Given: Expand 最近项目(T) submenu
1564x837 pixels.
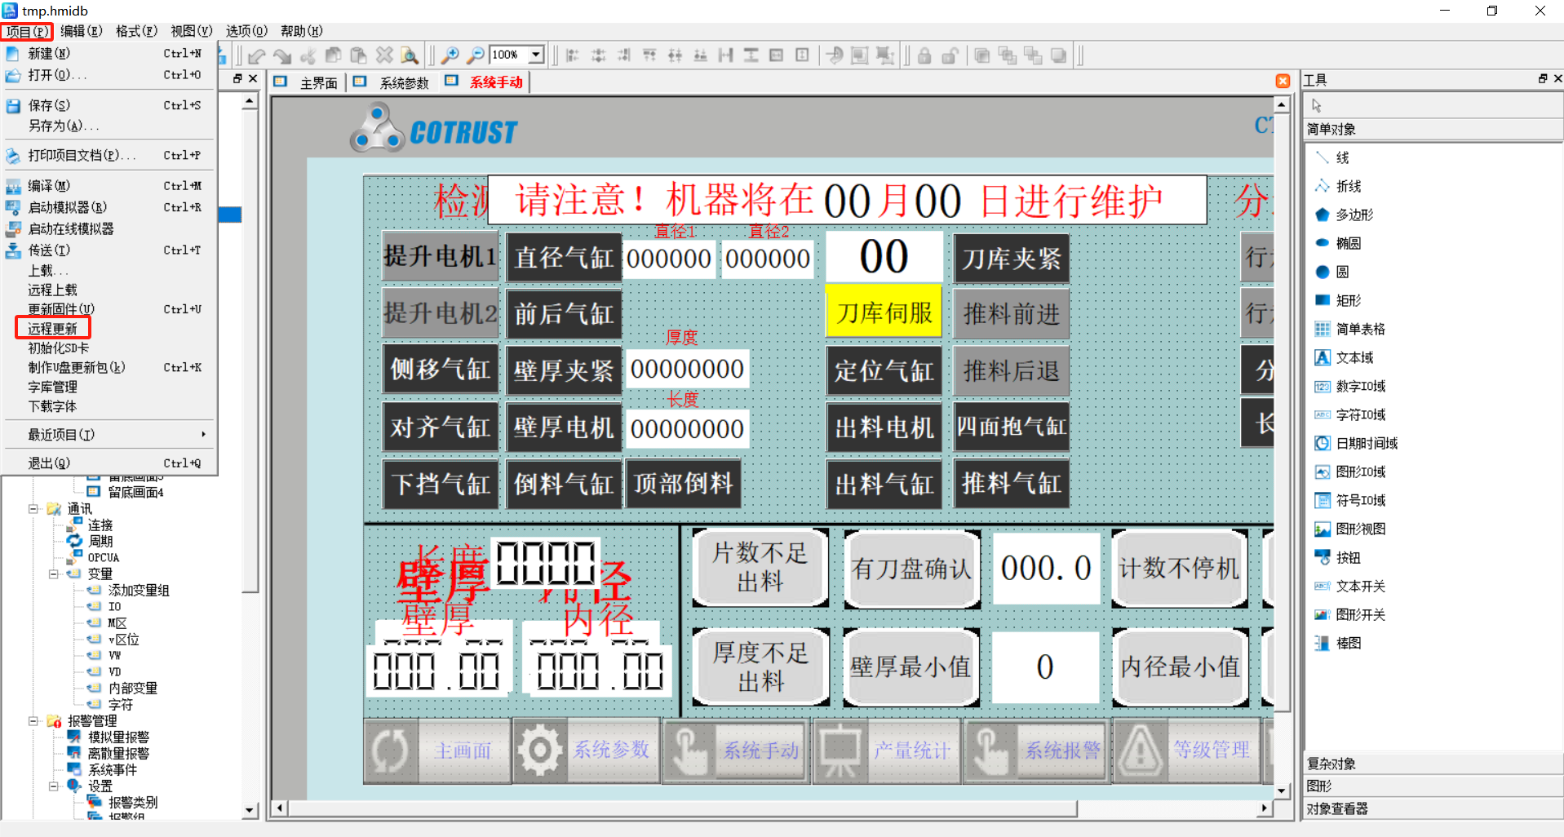Looking at the screenshot, I should click(x=109, y=434).
